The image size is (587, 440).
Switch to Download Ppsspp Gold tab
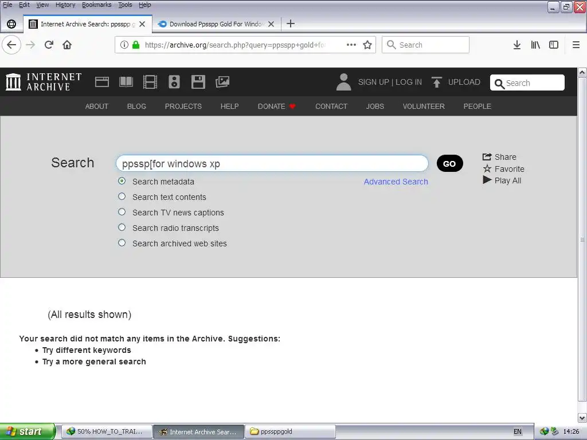click(217, 24)
